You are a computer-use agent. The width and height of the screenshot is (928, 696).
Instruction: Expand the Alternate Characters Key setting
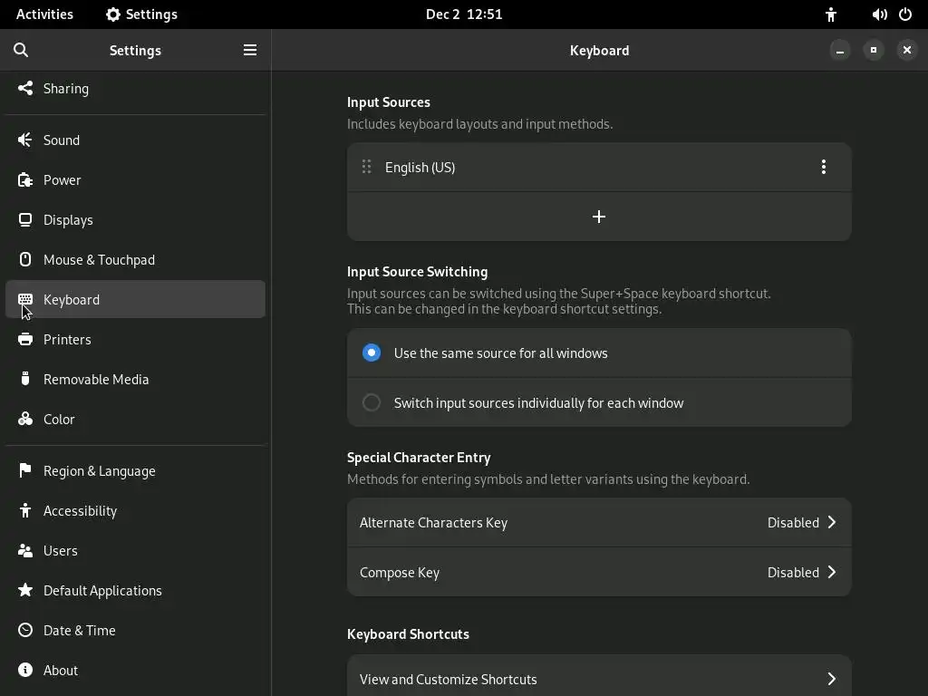pos(599,522)
